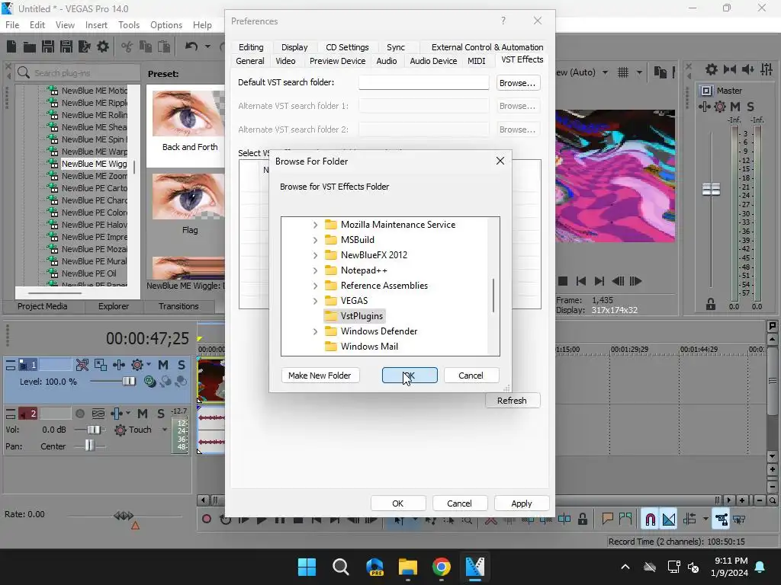Expand the Reference Assemblies folder

pos(315,286)
